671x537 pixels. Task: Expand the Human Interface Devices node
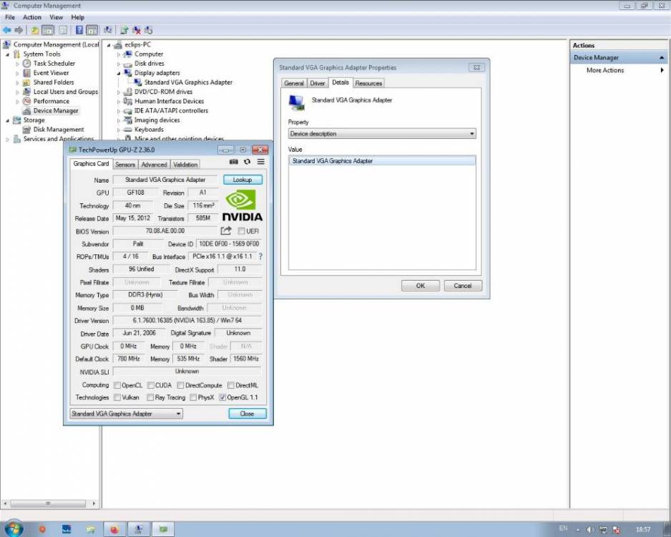point(119,102)
